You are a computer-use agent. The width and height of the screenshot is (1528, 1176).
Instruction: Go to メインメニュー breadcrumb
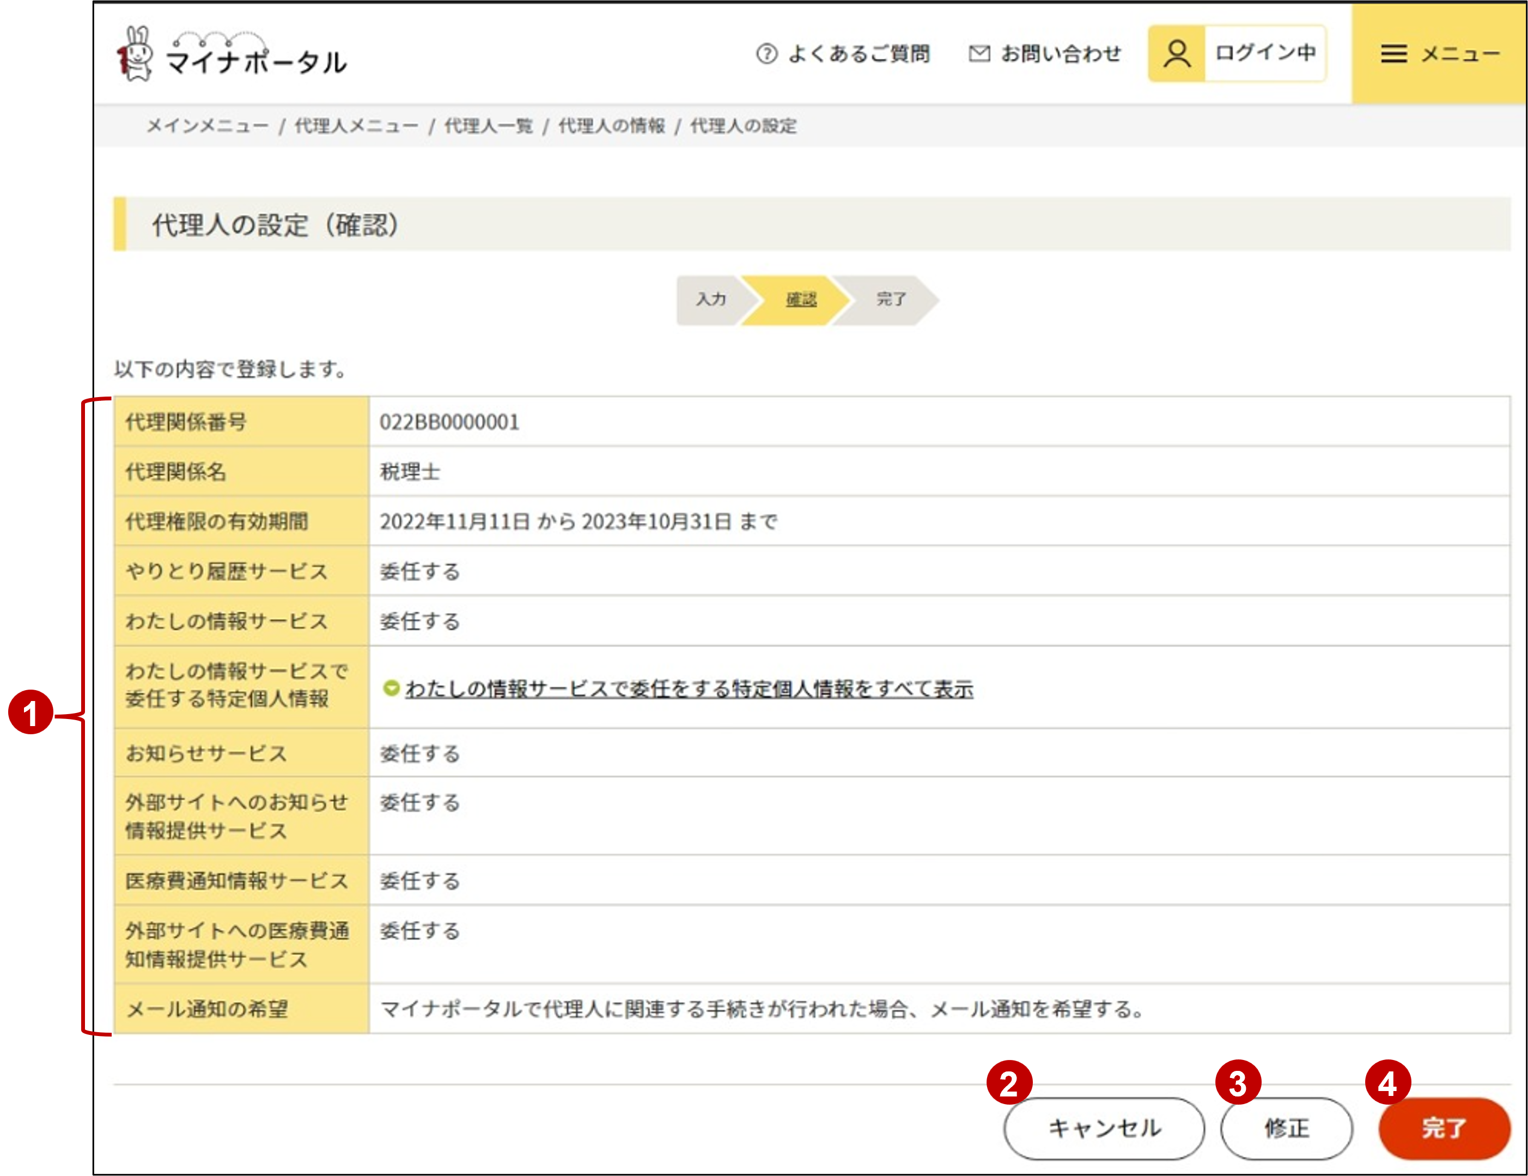207,126
